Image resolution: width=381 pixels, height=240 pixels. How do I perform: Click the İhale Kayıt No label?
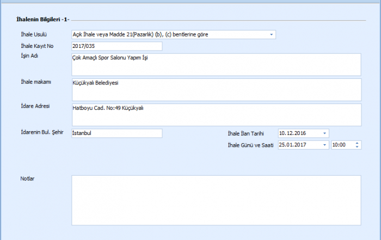[x=36, y=46]
